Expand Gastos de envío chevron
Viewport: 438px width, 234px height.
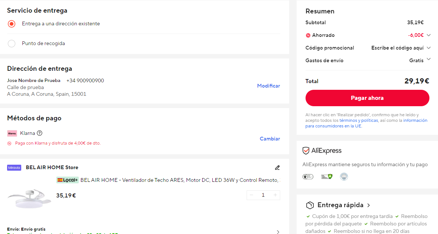(x=429, y=59)
